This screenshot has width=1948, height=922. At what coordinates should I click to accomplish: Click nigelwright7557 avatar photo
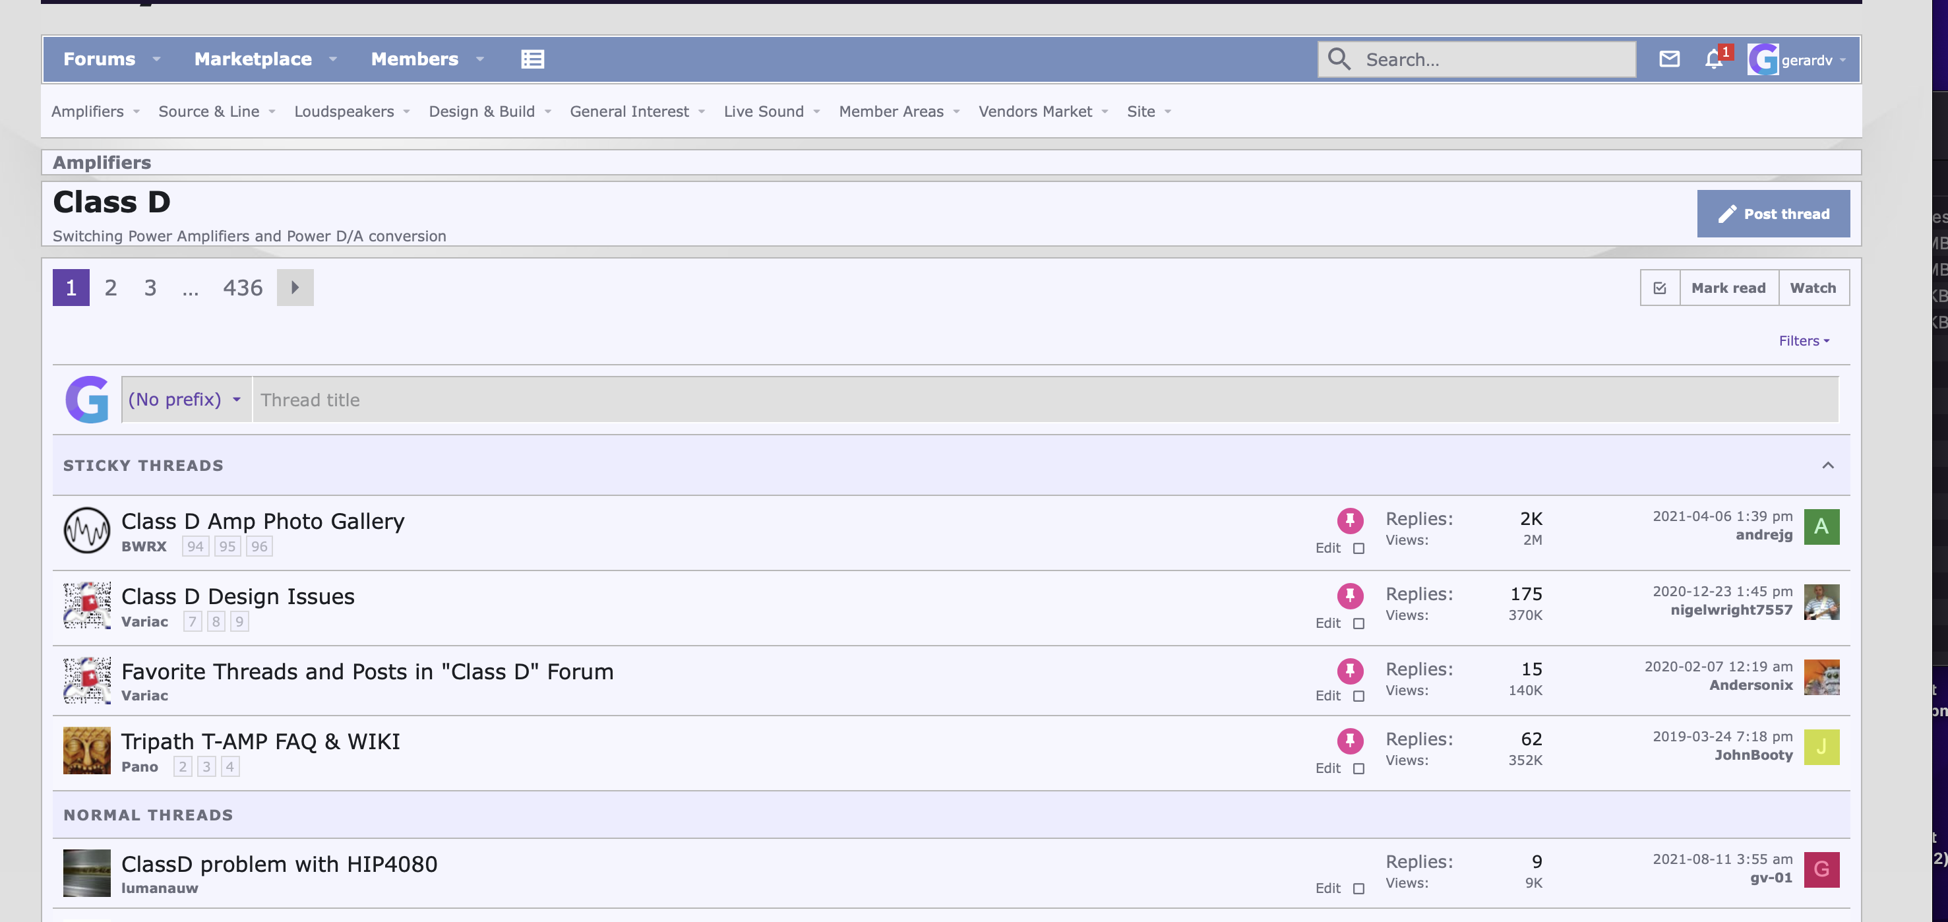(x=1821, y=602)
